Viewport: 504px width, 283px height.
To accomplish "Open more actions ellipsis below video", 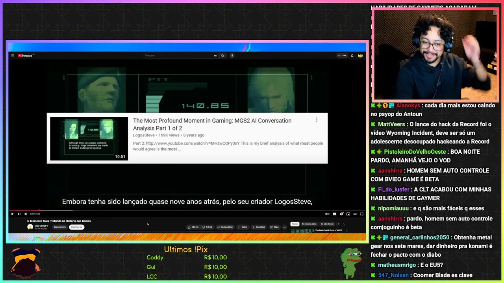I will coord(284,227).
